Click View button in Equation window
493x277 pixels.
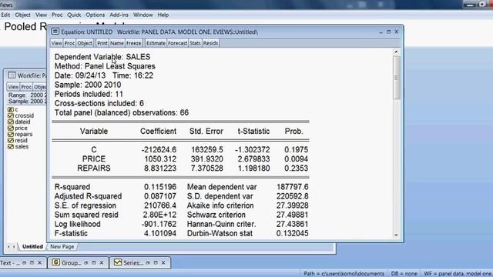pyautogui.click(x=56, y=43)
